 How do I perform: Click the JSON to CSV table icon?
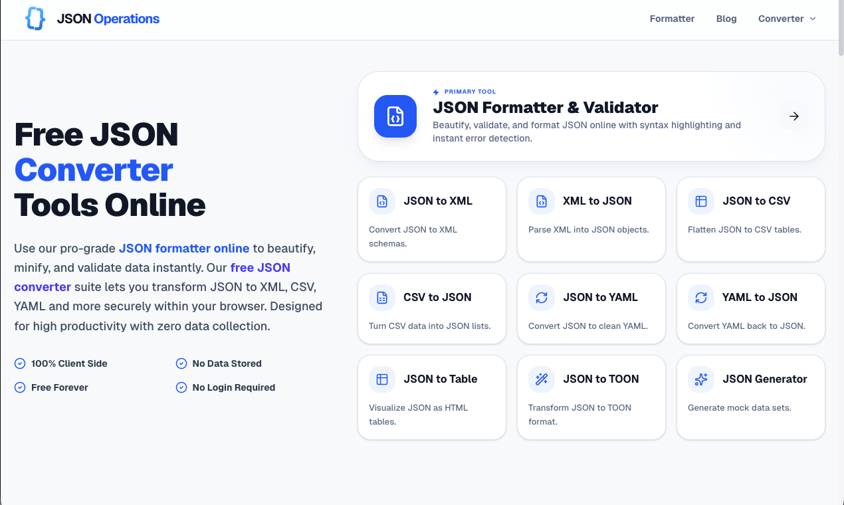click(x=700, y=201)
